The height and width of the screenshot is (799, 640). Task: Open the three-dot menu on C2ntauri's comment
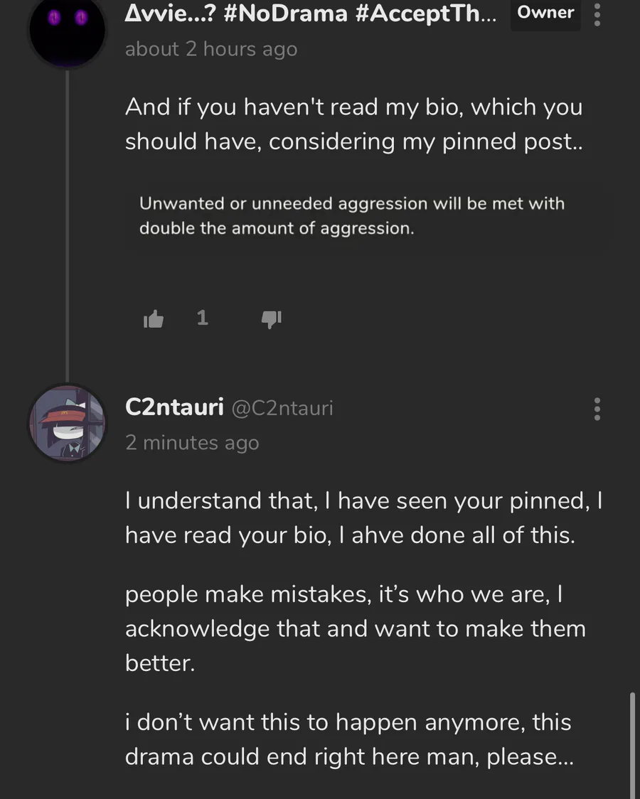click(x=597, y=409)
